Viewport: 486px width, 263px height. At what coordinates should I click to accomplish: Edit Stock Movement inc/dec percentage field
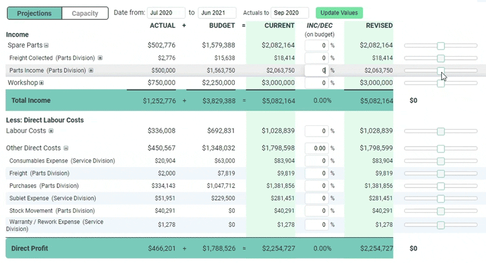316,211
